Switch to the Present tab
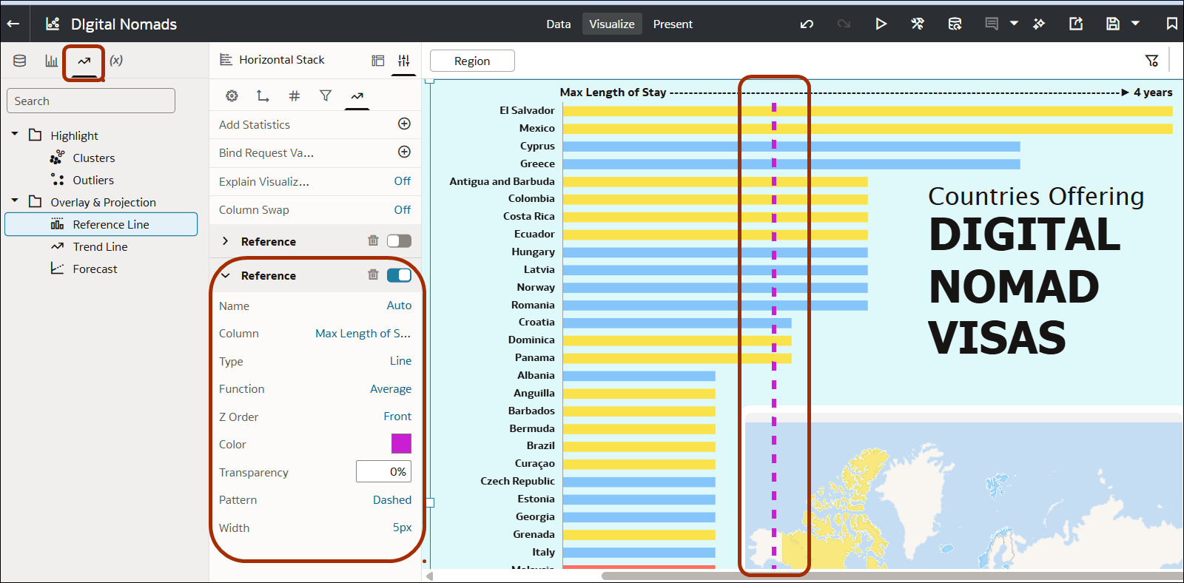 pos(673,24)
